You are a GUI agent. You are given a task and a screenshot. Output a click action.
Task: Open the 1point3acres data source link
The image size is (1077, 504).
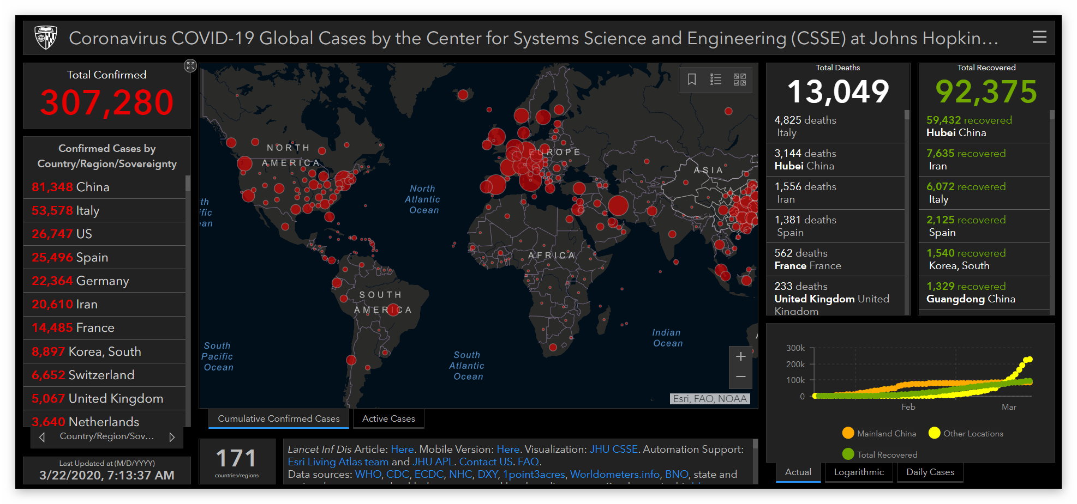[x=534, y=474]
